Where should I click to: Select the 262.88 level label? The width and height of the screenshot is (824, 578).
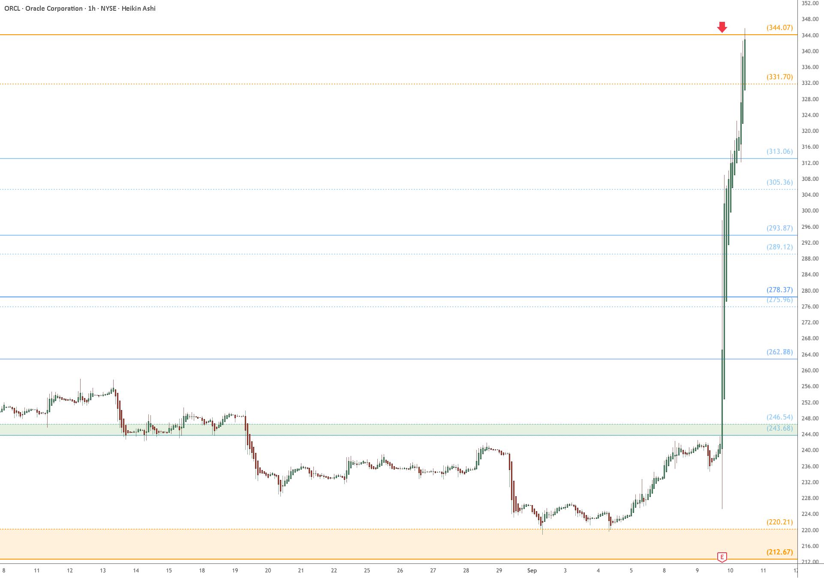(780, 352)
